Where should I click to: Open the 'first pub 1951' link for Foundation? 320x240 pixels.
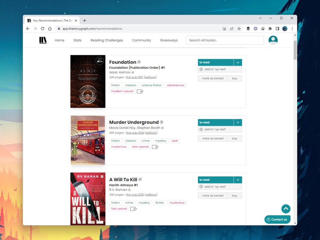[134, 77]
